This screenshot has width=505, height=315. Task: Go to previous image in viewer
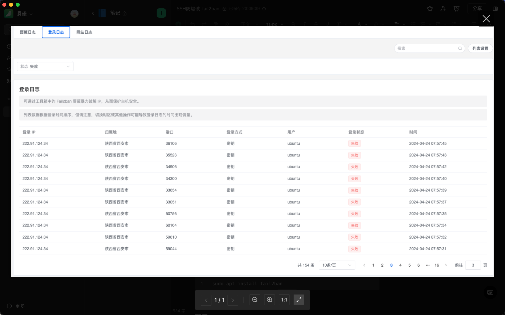click(x=206, y=300)
